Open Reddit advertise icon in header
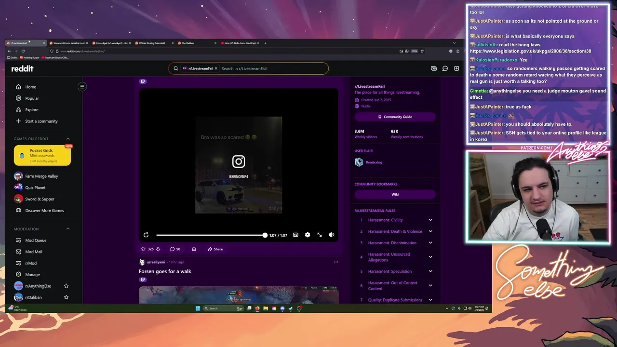 434,68
